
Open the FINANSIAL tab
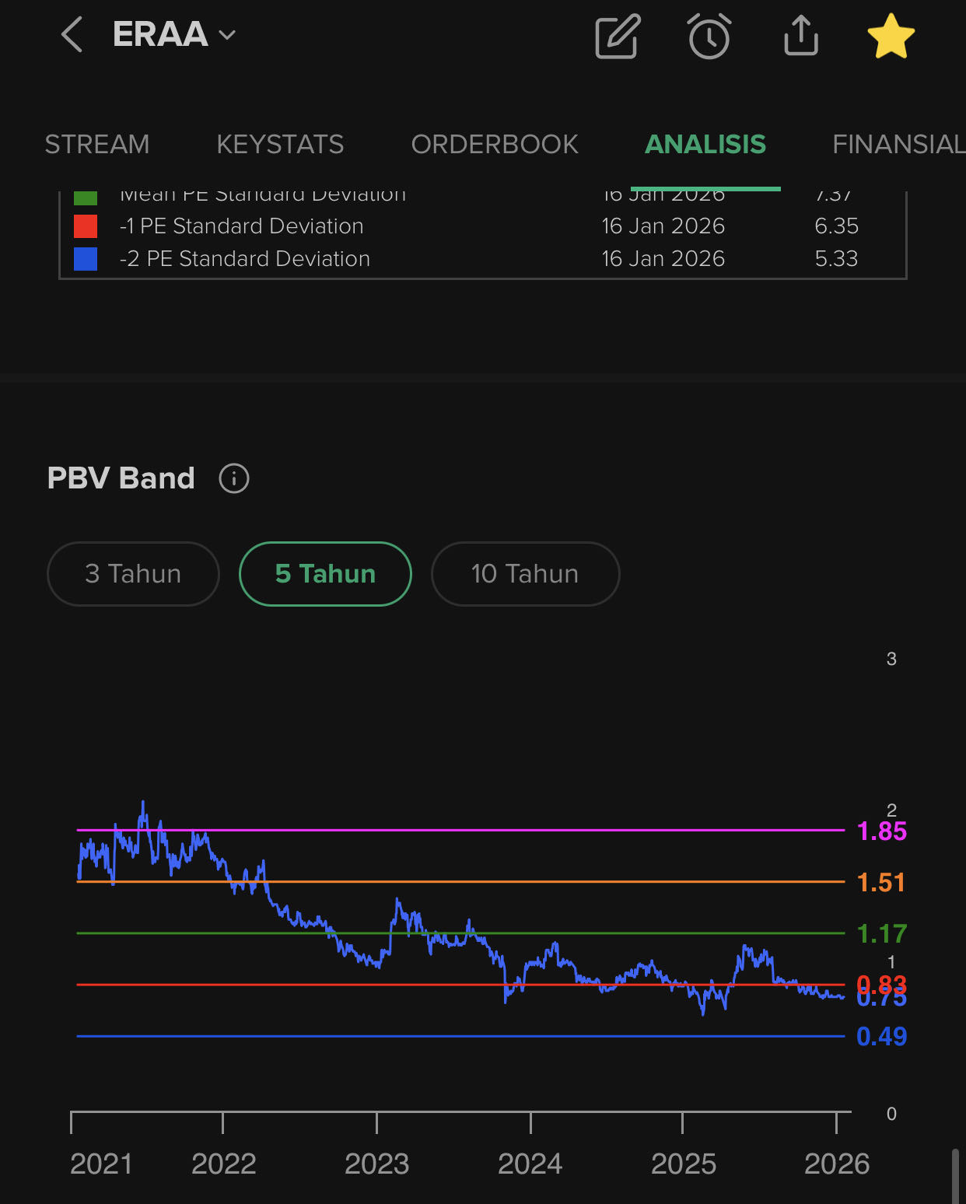pos(898,145)
